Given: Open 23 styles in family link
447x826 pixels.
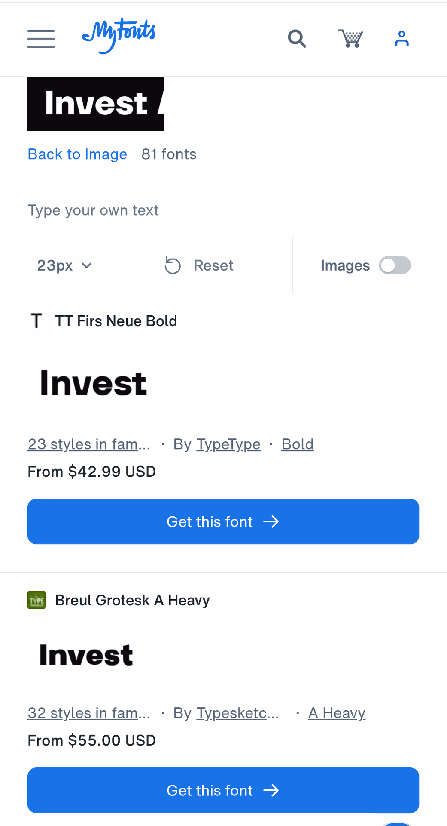Looking at the screenshot, I should (x=89, y=444).
